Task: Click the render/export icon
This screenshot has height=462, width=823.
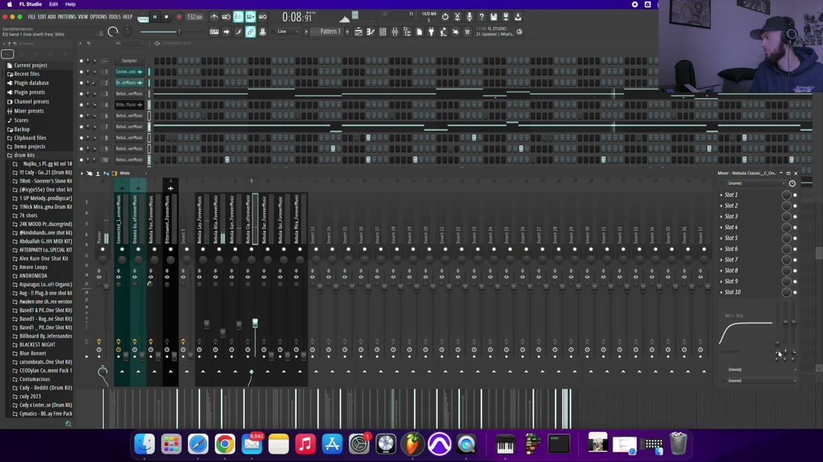Action: [x=506, y=17]
